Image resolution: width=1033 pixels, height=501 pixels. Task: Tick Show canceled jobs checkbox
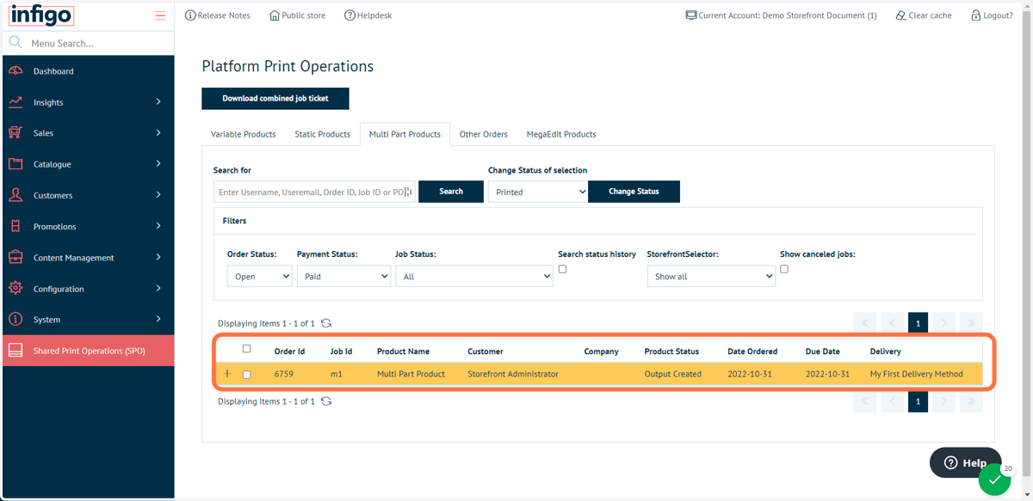tap(784, 269)
